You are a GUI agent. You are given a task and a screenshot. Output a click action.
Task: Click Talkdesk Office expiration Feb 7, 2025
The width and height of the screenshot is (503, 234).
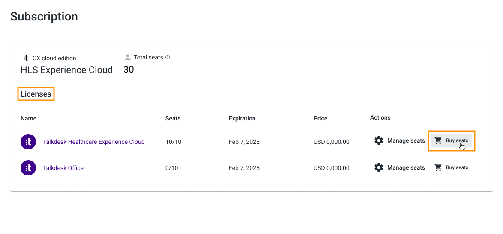(244, 168)
